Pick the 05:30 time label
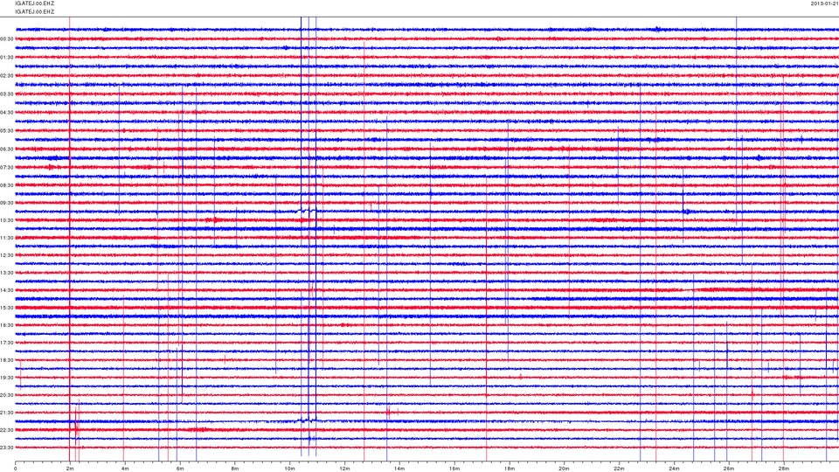This screenshot has height=472, width=839. (6, 131)
